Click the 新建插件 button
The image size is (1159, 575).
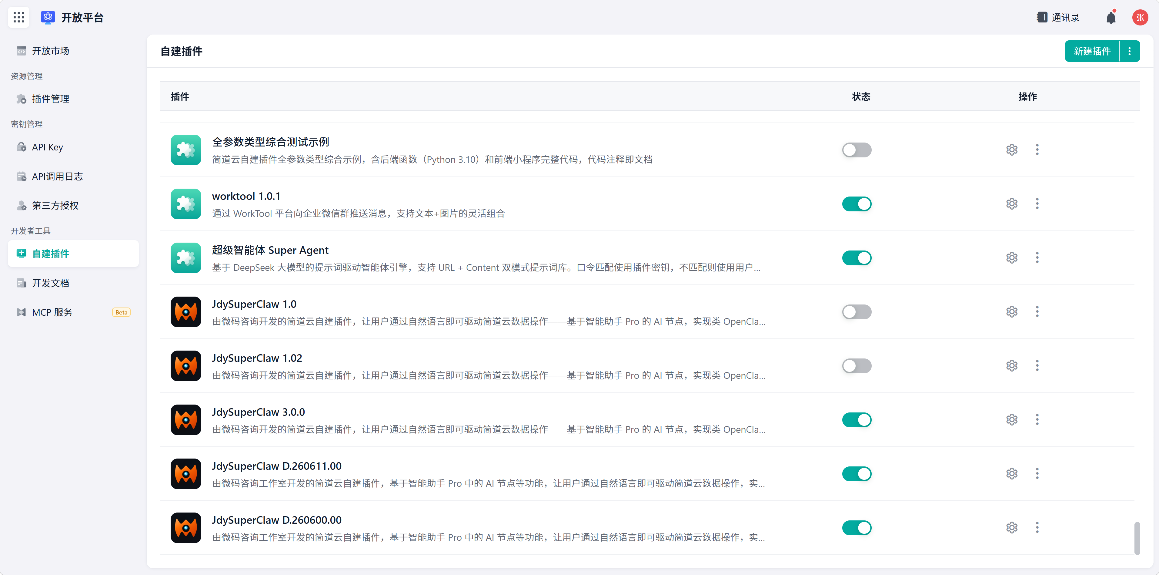tap(1092, 51)
